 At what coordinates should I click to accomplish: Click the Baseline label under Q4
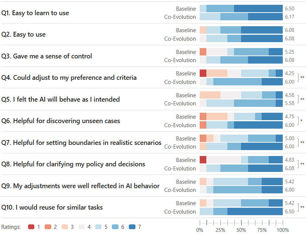click(x=186, y=74)
